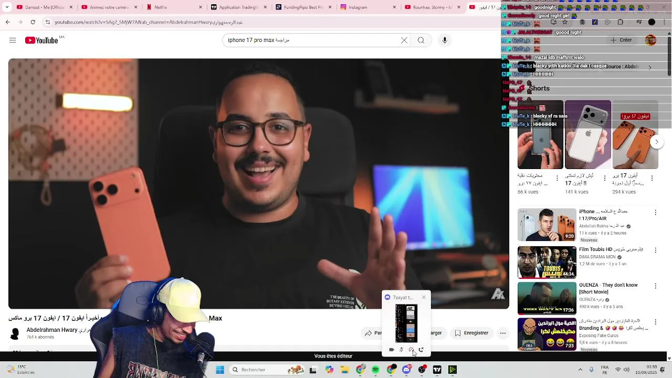Open TradingView from the taskbar
The image size is (672, 378).
pyautogui.click(x=437, y=370)
